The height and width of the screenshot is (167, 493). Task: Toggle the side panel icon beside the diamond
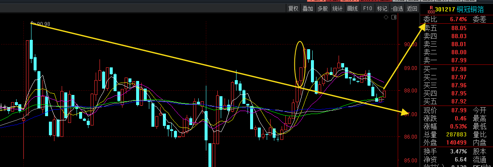pos(393,17)
